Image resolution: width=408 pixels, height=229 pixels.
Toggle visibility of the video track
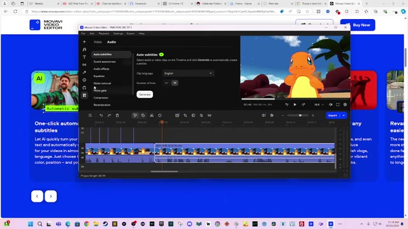(x=82, y=148)
